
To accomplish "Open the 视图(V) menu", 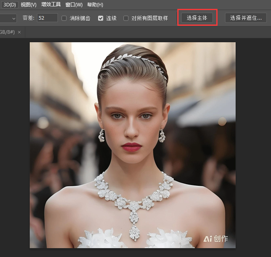I will [29, 5].
